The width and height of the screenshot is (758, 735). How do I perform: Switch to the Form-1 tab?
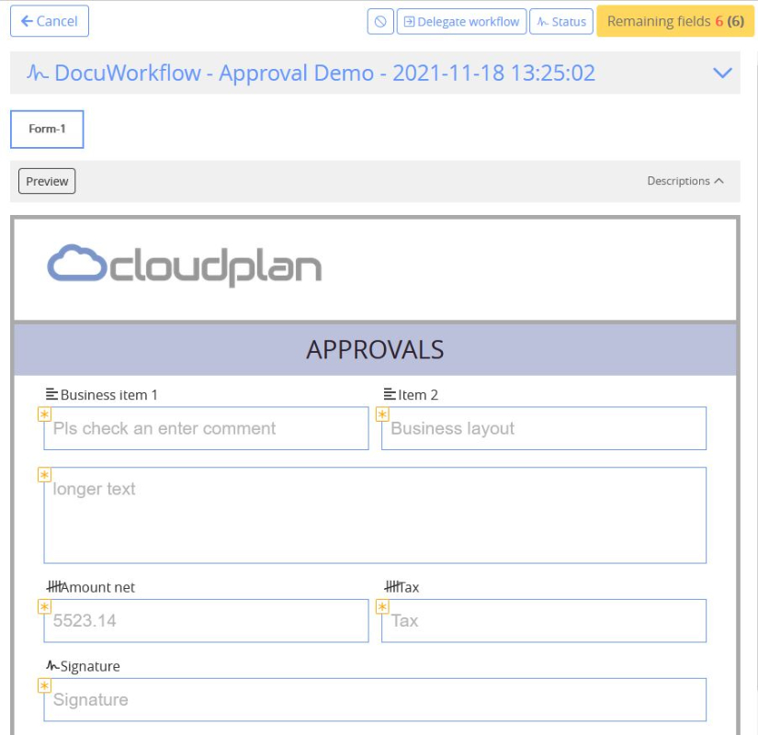pyautogui.click(x=47, y=130)
